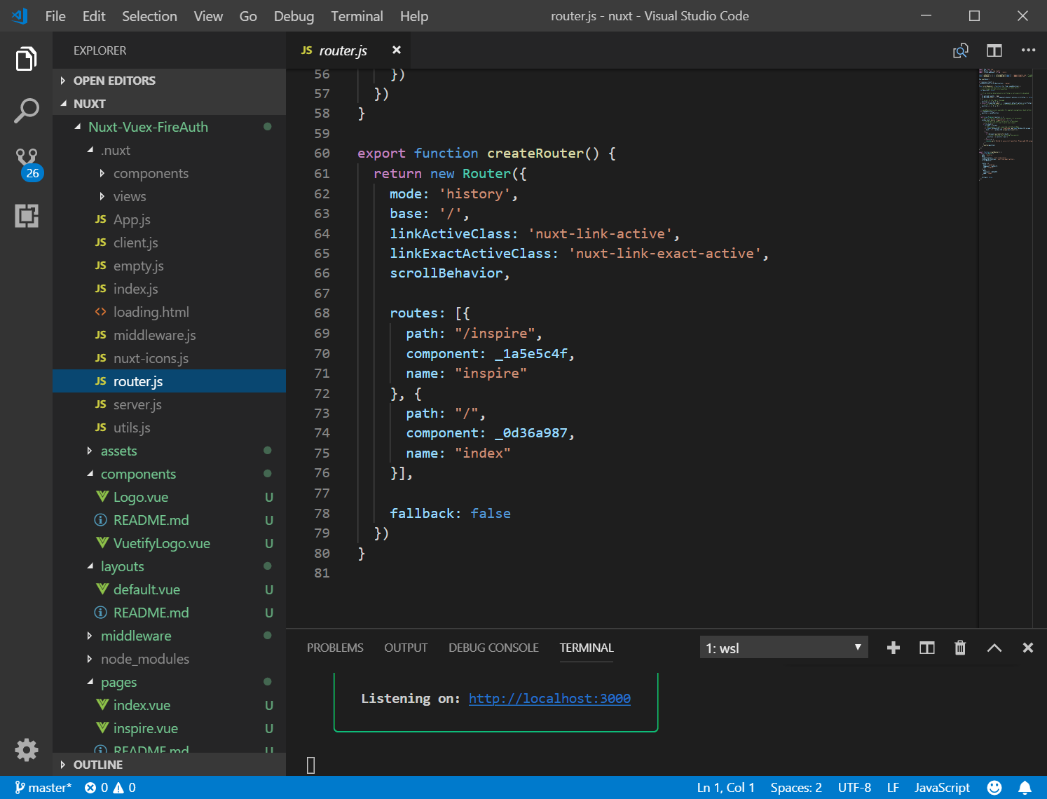
Task: Open notifications bell in status bar
Action: pos(1025,788)
